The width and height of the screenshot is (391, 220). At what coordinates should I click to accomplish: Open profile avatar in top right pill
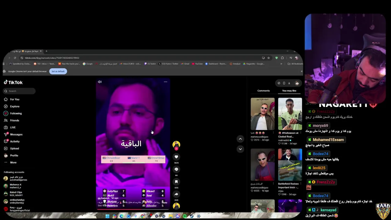click(297, 83)
